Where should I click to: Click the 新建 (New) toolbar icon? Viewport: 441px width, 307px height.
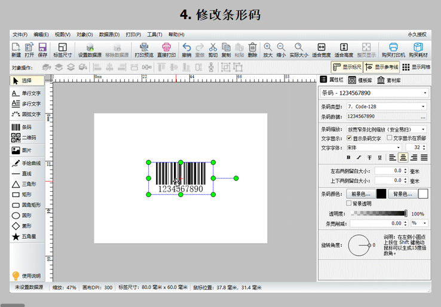pyautogui.click(x=16, y=50)
